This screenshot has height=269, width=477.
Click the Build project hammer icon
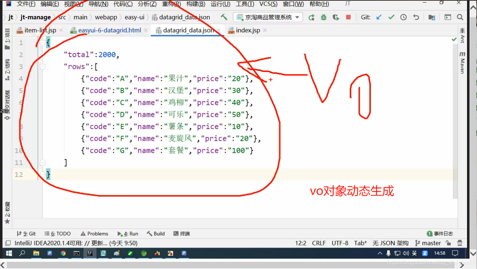[224, 17]
